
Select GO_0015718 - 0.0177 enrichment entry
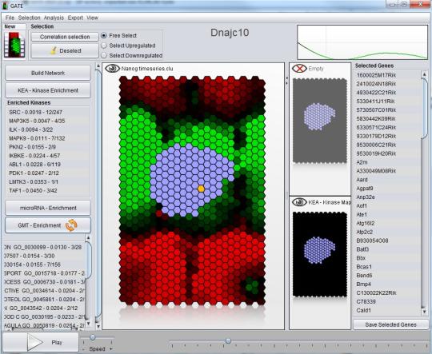(44, 273)
